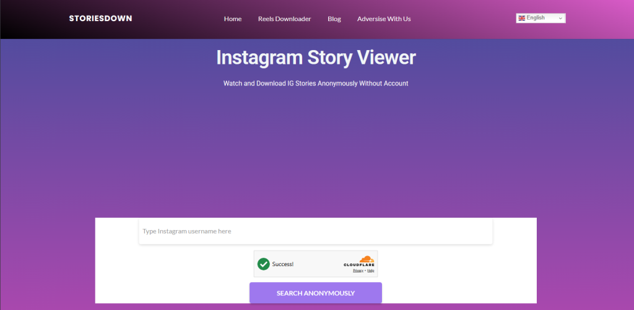The width and height of the screenshot is (634, 310).
Task: Click the green success checkmark icon
Action: [x=264, y=264]
